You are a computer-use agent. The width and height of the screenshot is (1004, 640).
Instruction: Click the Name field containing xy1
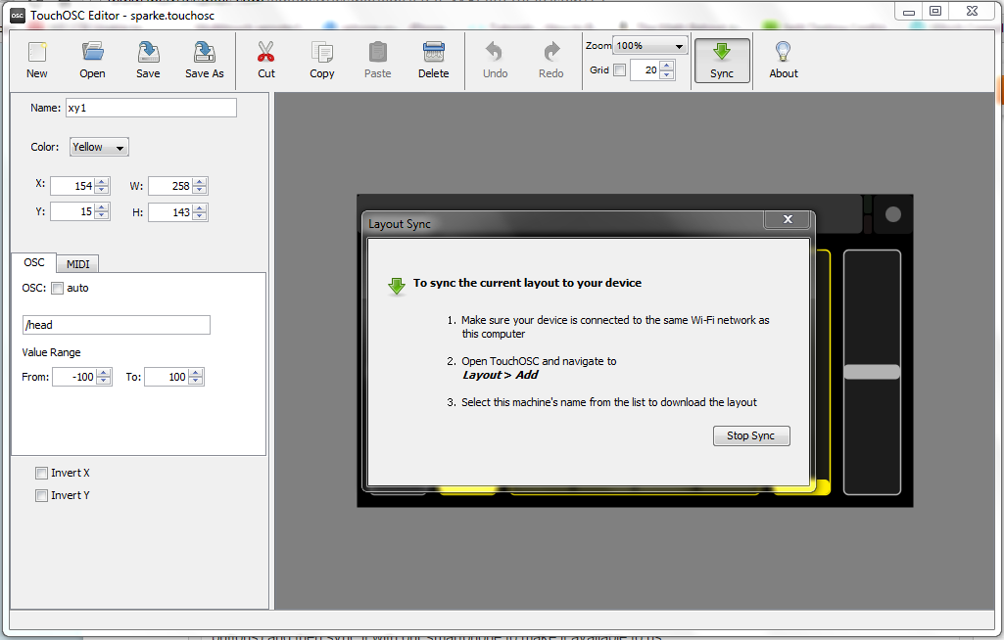coord(151,108)
